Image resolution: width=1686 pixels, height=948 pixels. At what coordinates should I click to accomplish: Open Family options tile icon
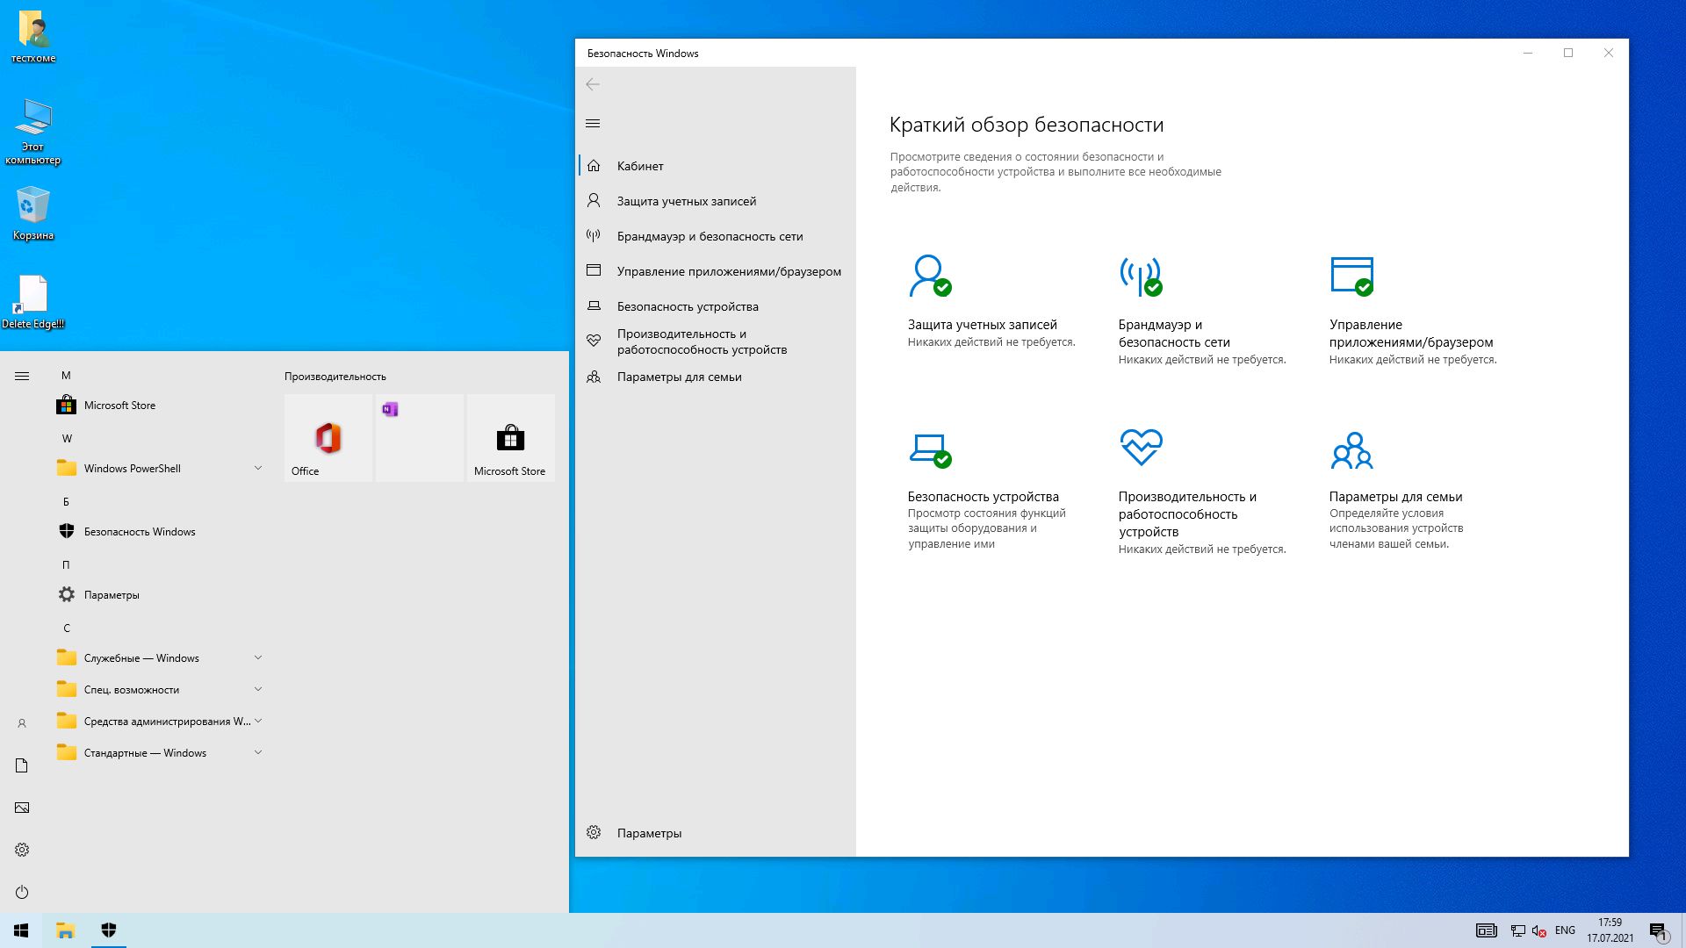(x=1351, y=450)
